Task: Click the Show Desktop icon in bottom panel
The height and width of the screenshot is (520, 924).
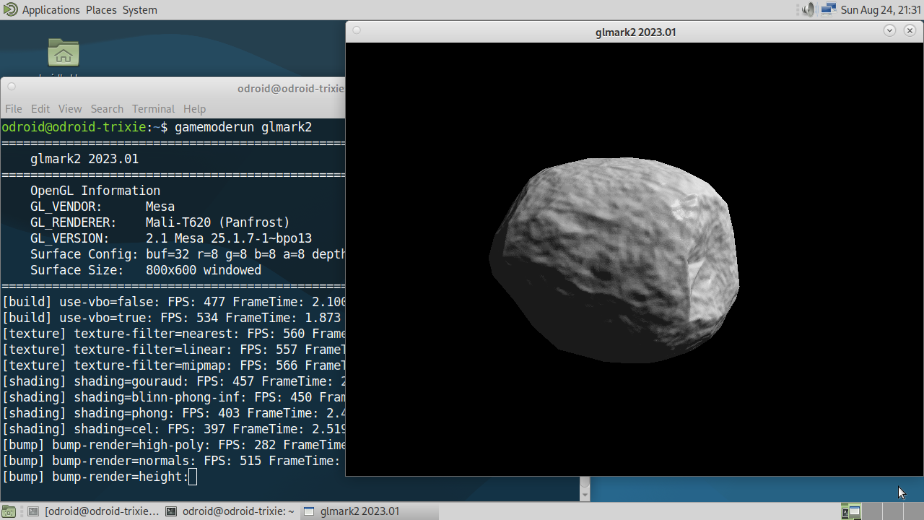Action: (9, 511)
